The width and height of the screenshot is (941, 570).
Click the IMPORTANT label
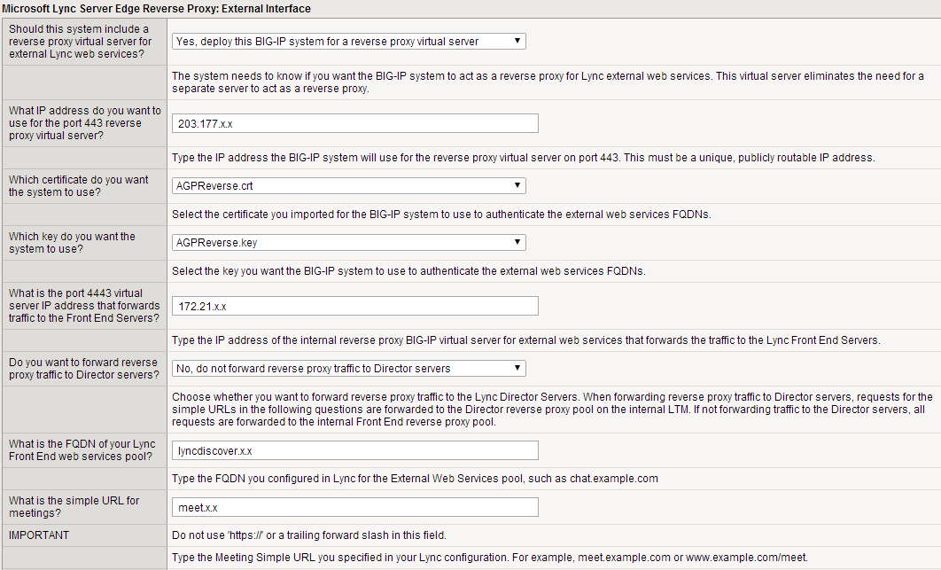tap(39, 535)
